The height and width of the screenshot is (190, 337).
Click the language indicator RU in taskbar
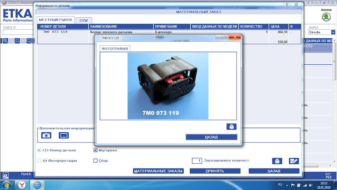280,185
